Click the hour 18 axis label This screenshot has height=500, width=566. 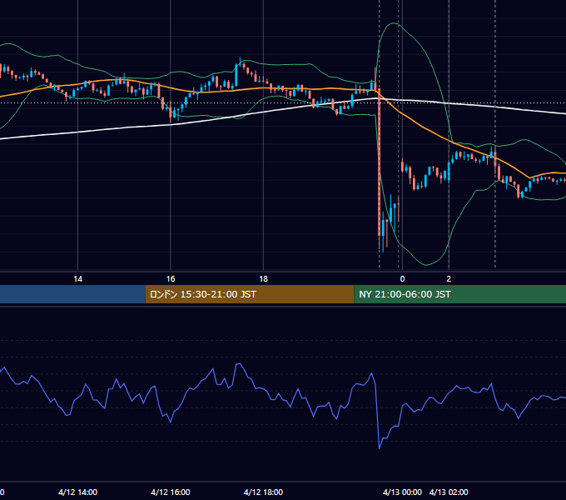coord(263,279)
